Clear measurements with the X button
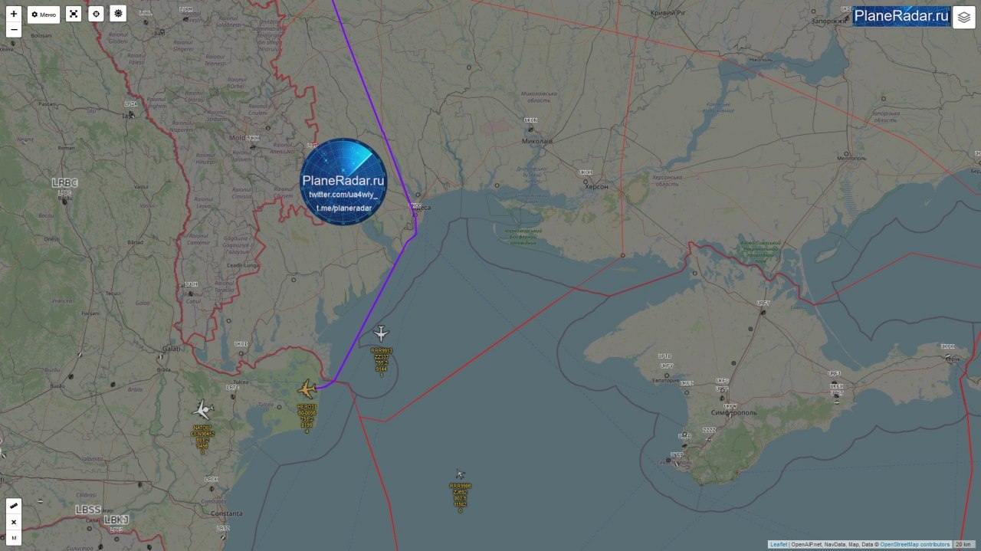981x551 pixels. pyautogui.click(x=14, y=522)
